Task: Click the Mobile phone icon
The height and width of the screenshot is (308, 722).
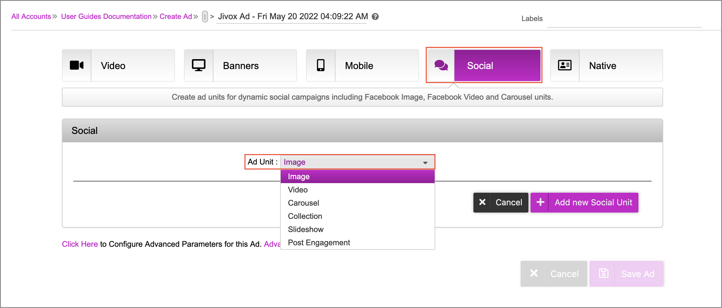Action: point(321,65)
